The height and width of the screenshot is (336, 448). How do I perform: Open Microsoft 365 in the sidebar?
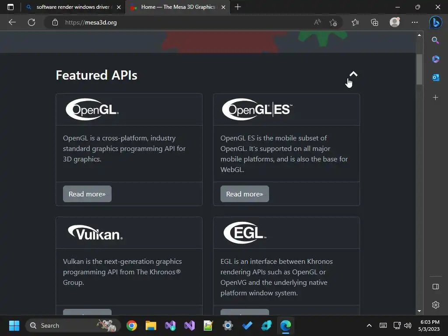pos(435,59)
